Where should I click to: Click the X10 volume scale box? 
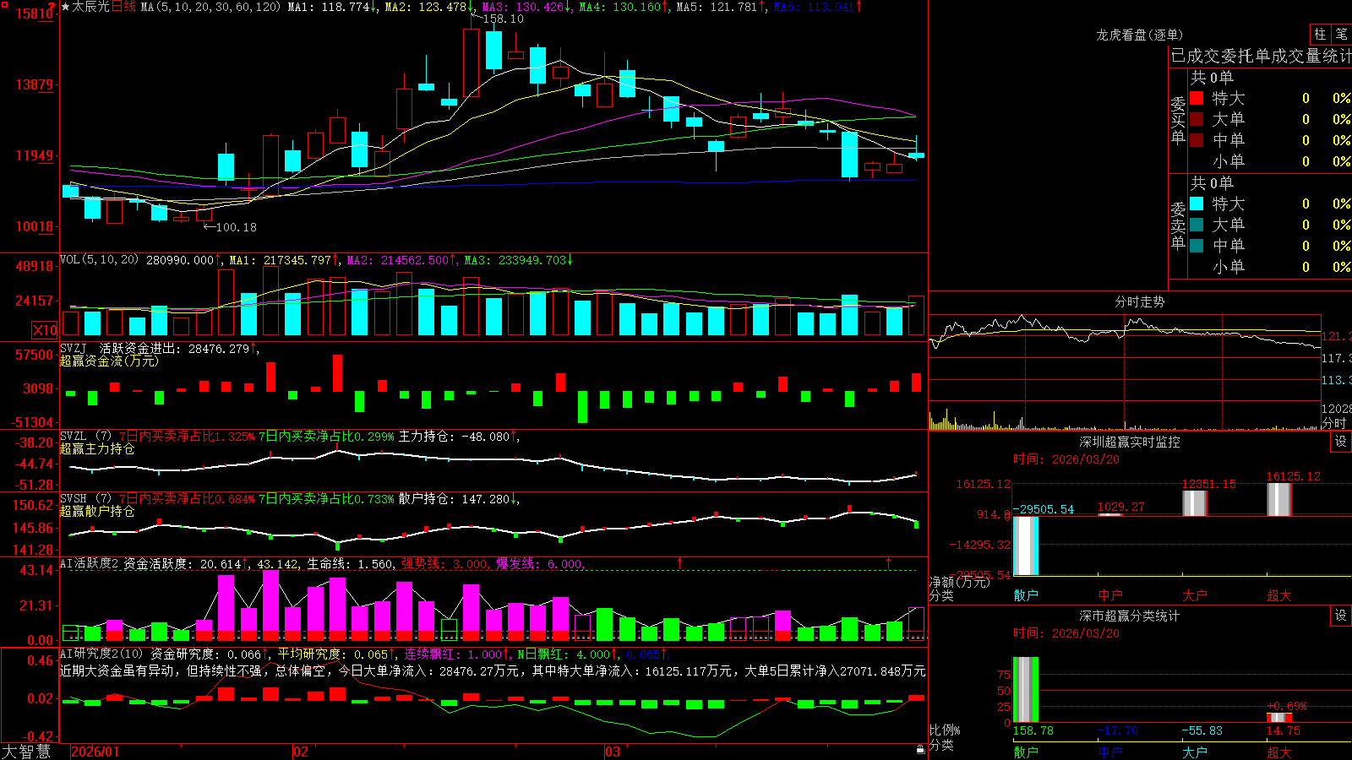point(45,330)
